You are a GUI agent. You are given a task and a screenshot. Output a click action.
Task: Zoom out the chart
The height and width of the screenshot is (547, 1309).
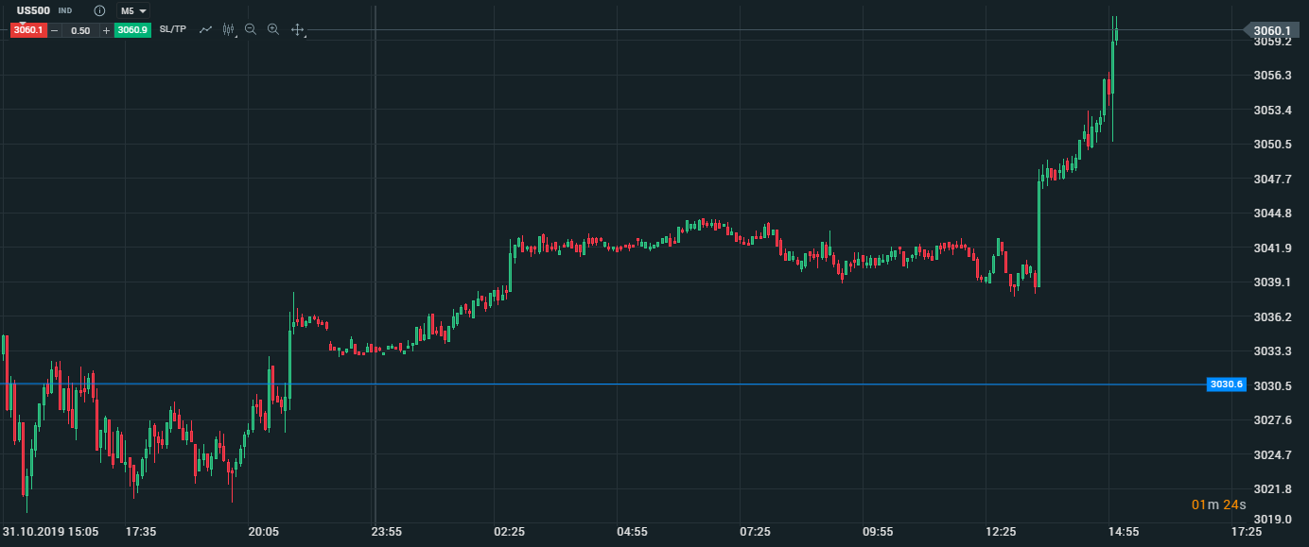(251, 29)
